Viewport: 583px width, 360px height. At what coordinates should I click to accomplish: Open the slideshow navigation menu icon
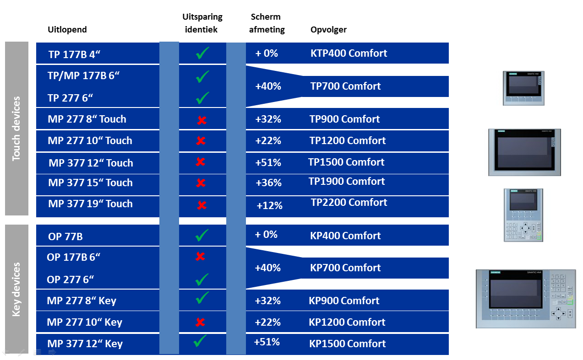[x=37, y=353]
